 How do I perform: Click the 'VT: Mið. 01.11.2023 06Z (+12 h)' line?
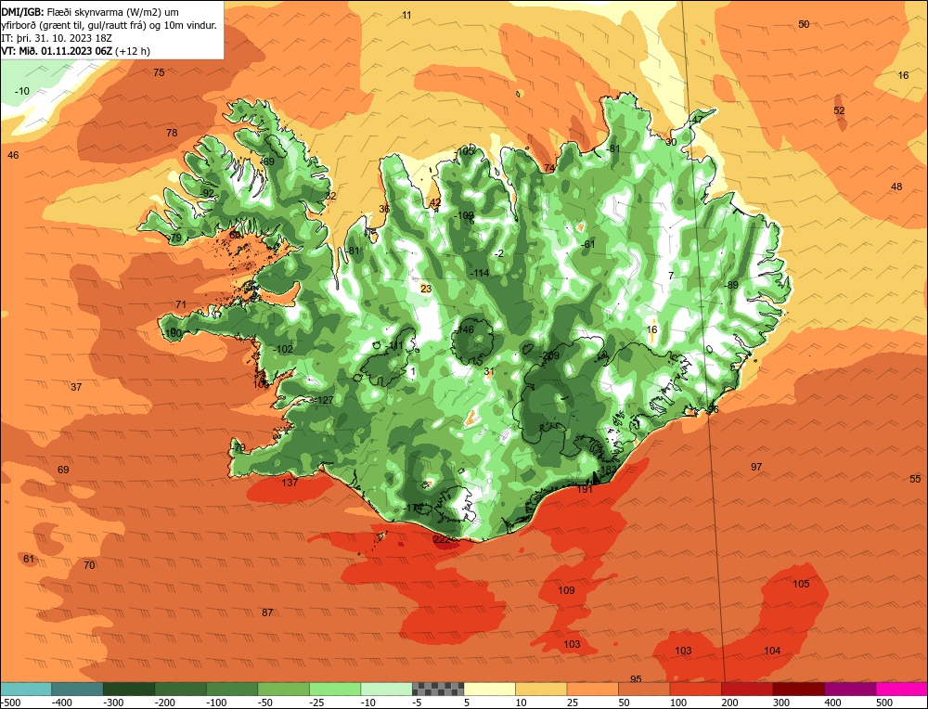coord(76,51)
